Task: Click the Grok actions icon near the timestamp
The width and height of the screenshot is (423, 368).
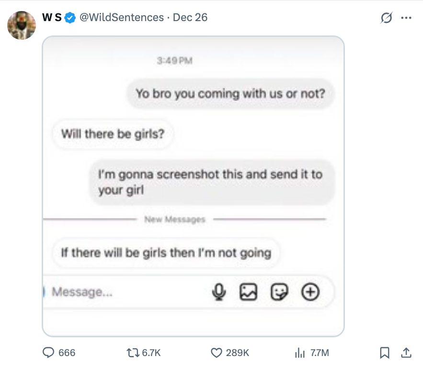Action: point(387,17)
